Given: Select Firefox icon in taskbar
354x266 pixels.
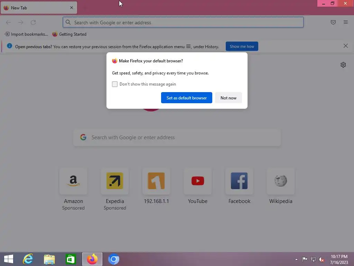Looking at the screenshot, I should click(92, 259).
